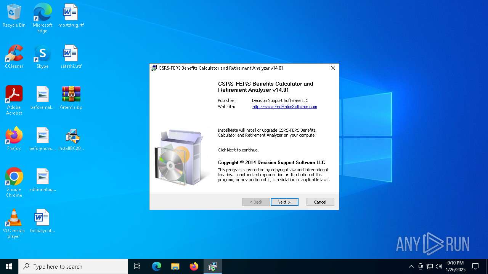Select the holidaycof... document icon
Image resolution: width=488 pixels, height=274 pixels.
pyautogui.click(x=42, y=221)
